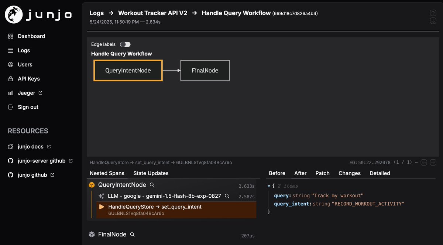Click the 207µs FinalNode duration
This screenshot has width=443, height=245.
[248, 236]
